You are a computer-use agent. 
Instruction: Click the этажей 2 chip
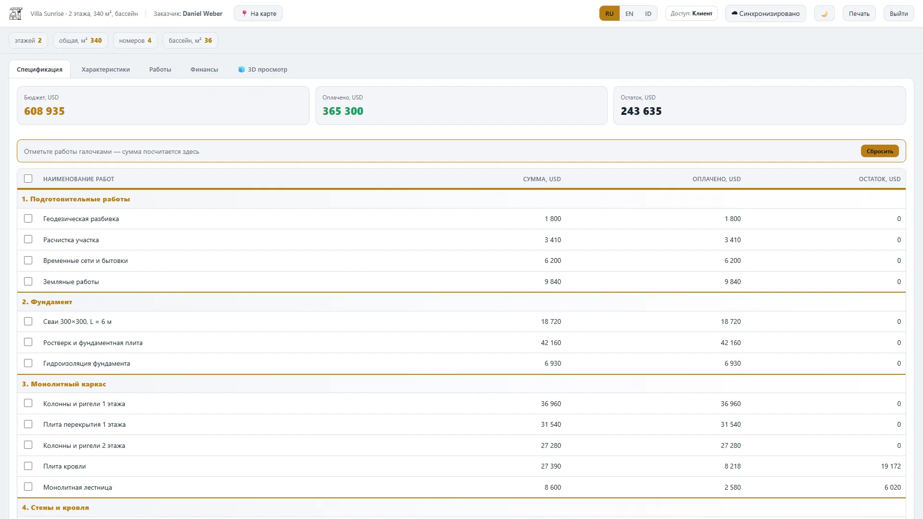tap(28, 40)
